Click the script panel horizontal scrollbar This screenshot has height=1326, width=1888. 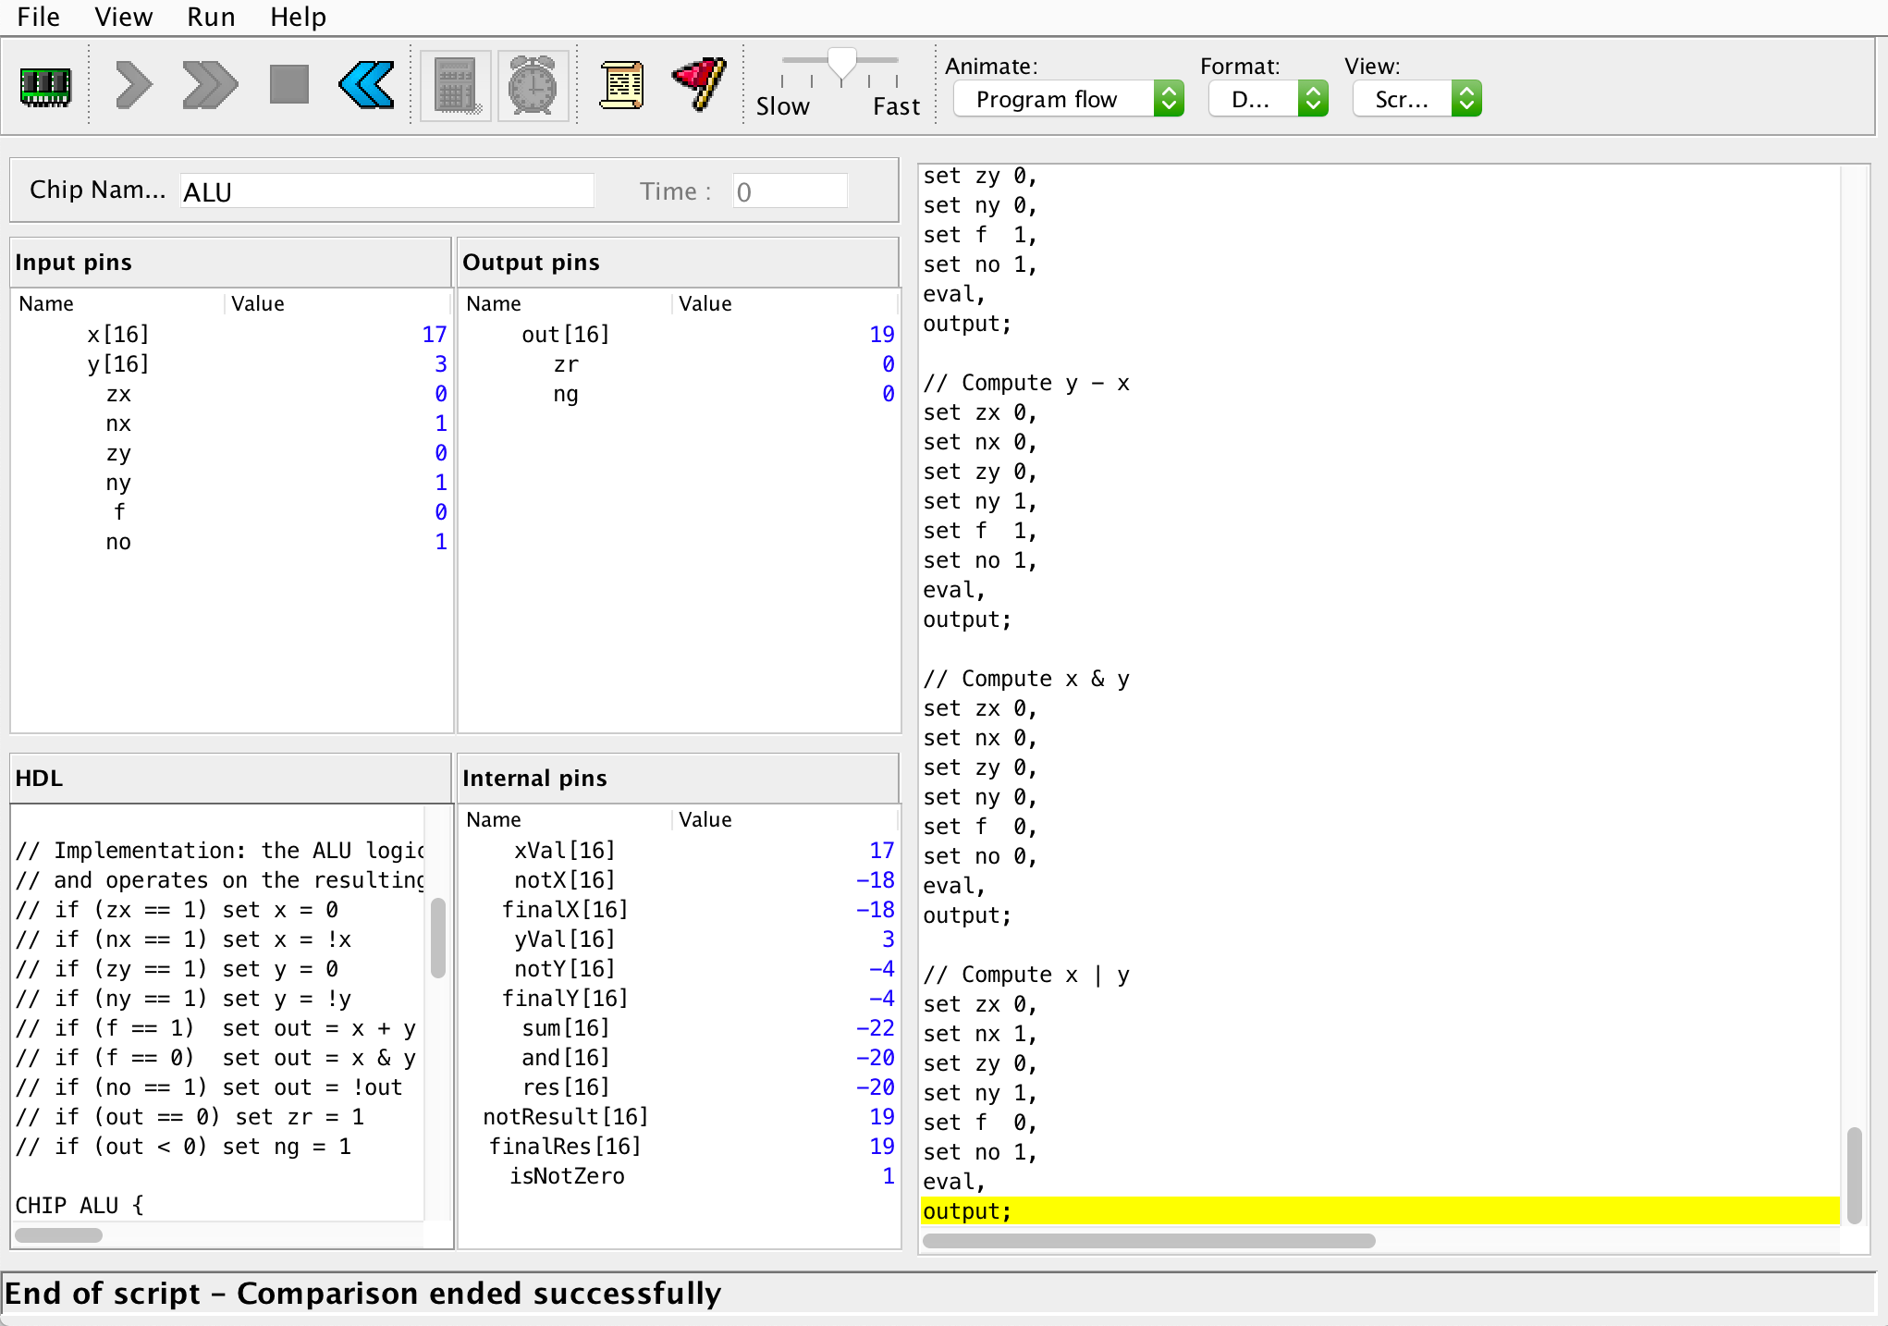pyautogui.click(x=1148, y=1240)
